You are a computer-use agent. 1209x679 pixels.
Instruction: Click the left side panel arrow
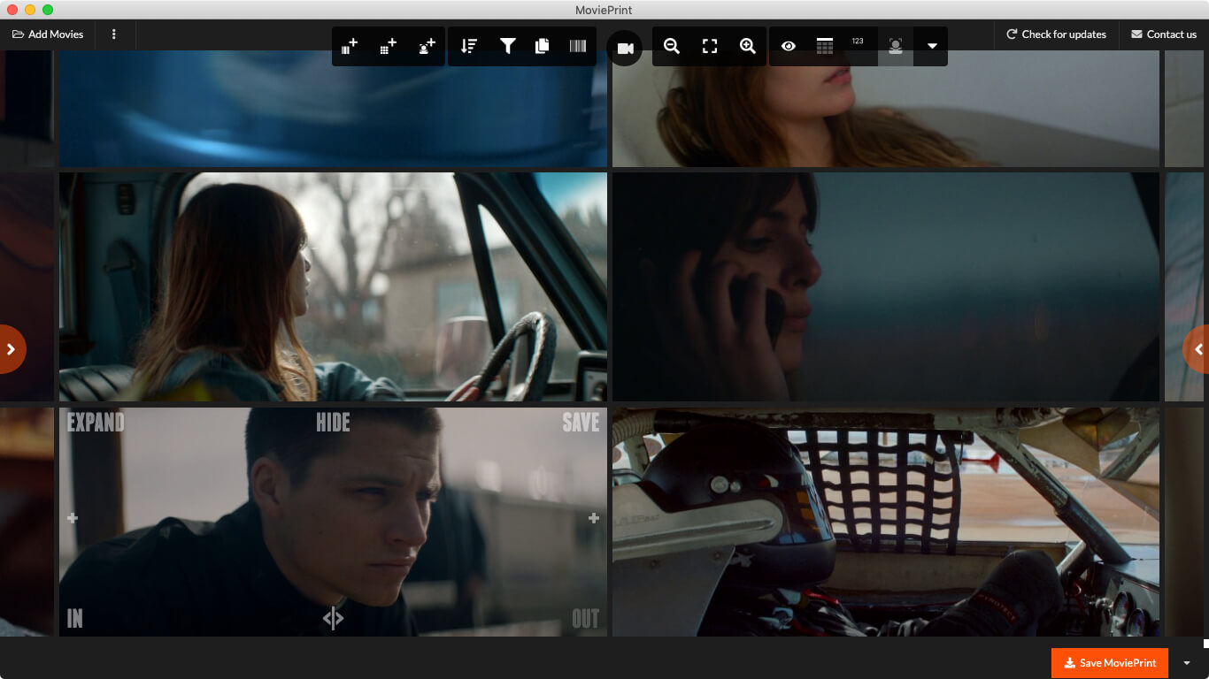pyautogui.click(x=11, y=349)
